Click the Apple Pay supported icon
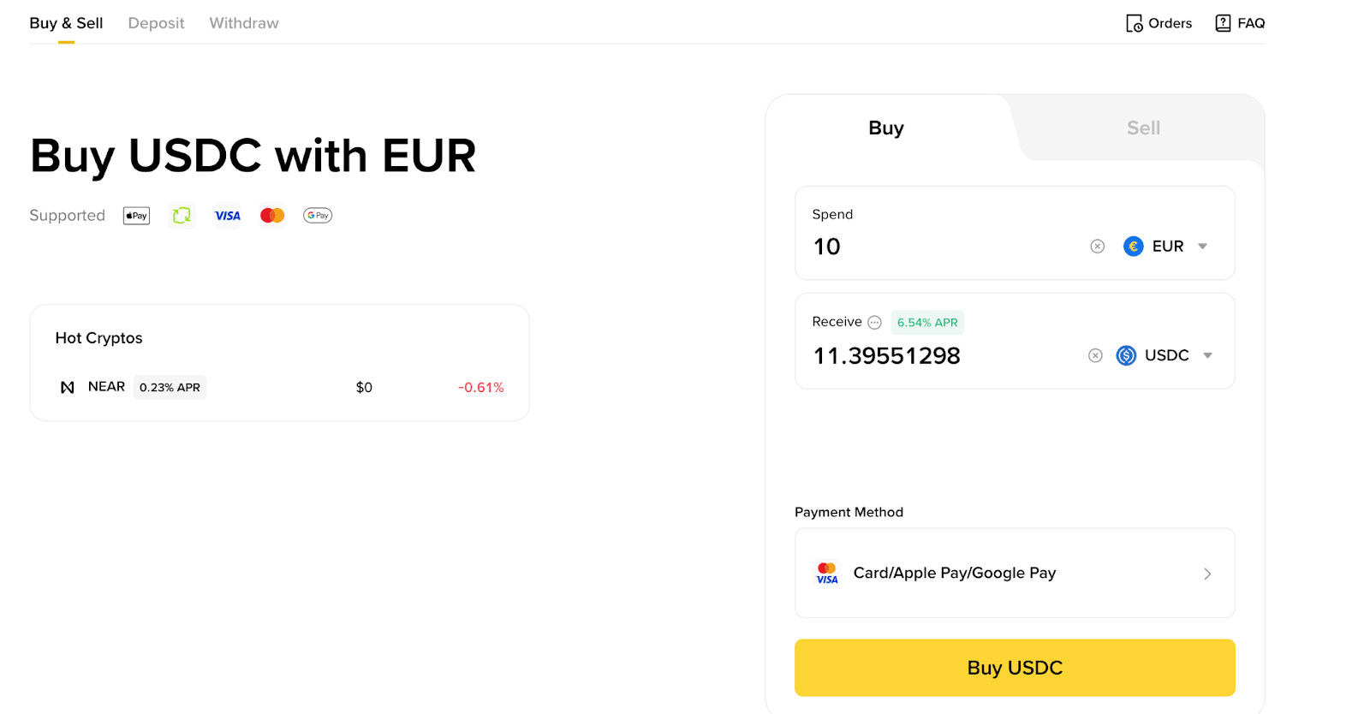1370x714 pixels. point(136,216)
